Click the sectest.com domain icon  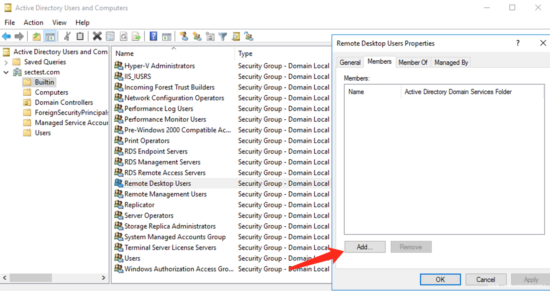17,72
